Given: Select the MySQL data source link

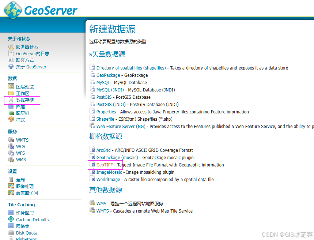Looking at the screenshot, I should click(103, 83).
